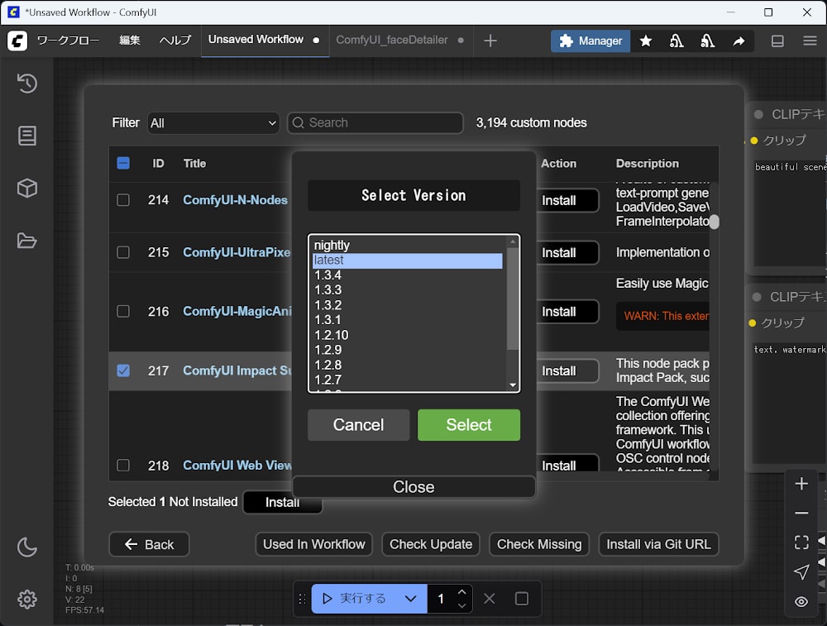Add a new workflow tab with plus
Image resolution: width=827 pixels, height=626 pixels.
coord(490,41)
